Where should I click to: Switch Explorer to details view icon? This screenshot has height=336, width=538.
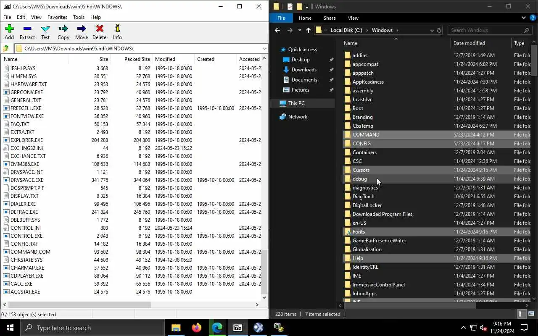(520, 314)
